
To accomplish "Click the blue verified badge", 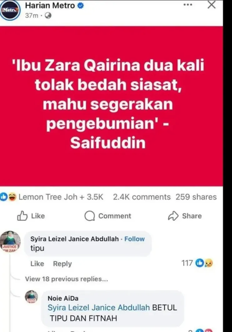I will click(80, 6).
